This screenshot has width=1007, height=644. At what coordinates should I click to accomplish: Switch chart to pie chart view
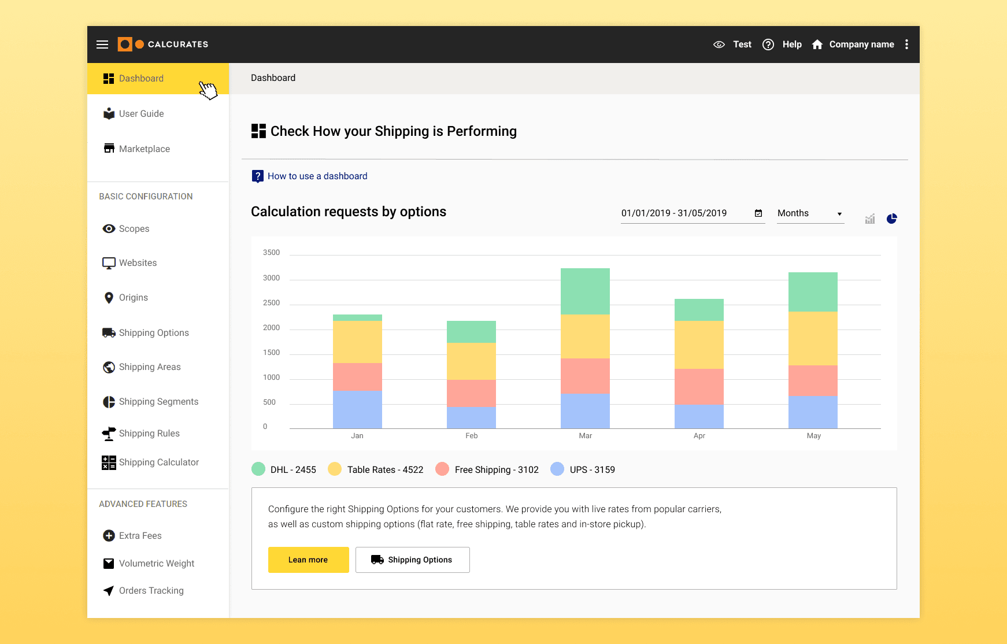tap(892, 219)
